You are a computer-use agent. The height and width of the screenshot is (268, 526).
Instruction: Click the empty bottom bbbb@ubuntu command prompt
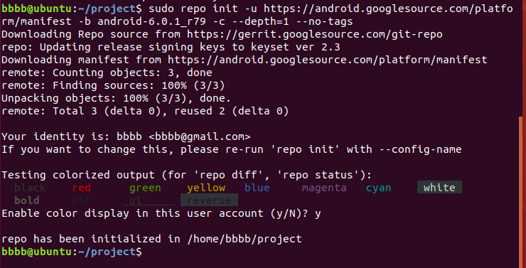72,252
